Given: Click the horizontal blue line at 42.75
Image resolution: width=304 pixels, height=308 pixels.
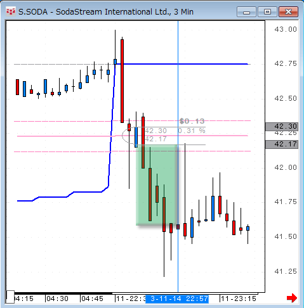Looking at the screenshot, I should coord(182,64).
